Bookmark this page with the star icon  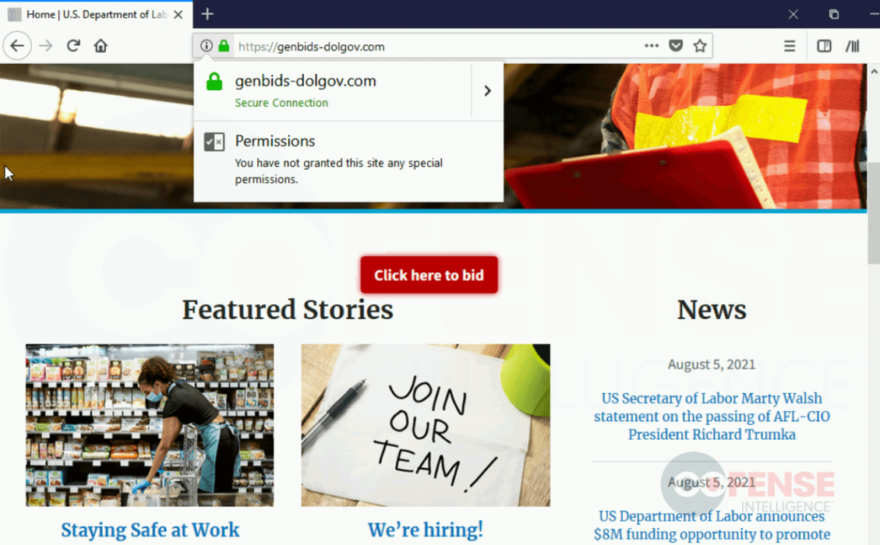pyautogui.click(x=700, y=46)
